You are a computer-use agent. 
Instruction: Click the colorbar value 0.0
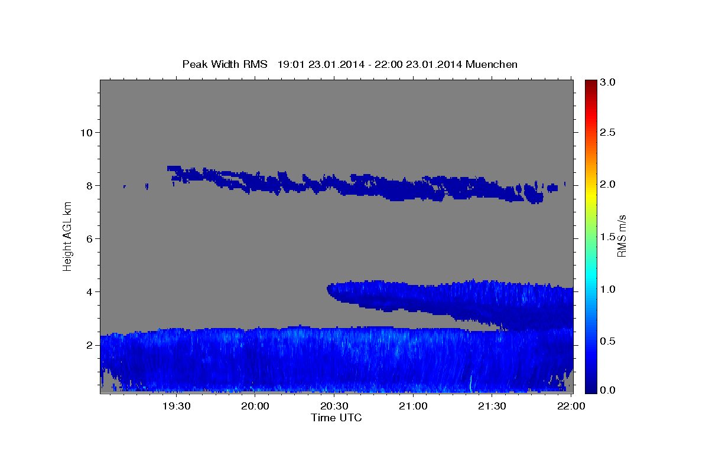click(x=608, y=390)
